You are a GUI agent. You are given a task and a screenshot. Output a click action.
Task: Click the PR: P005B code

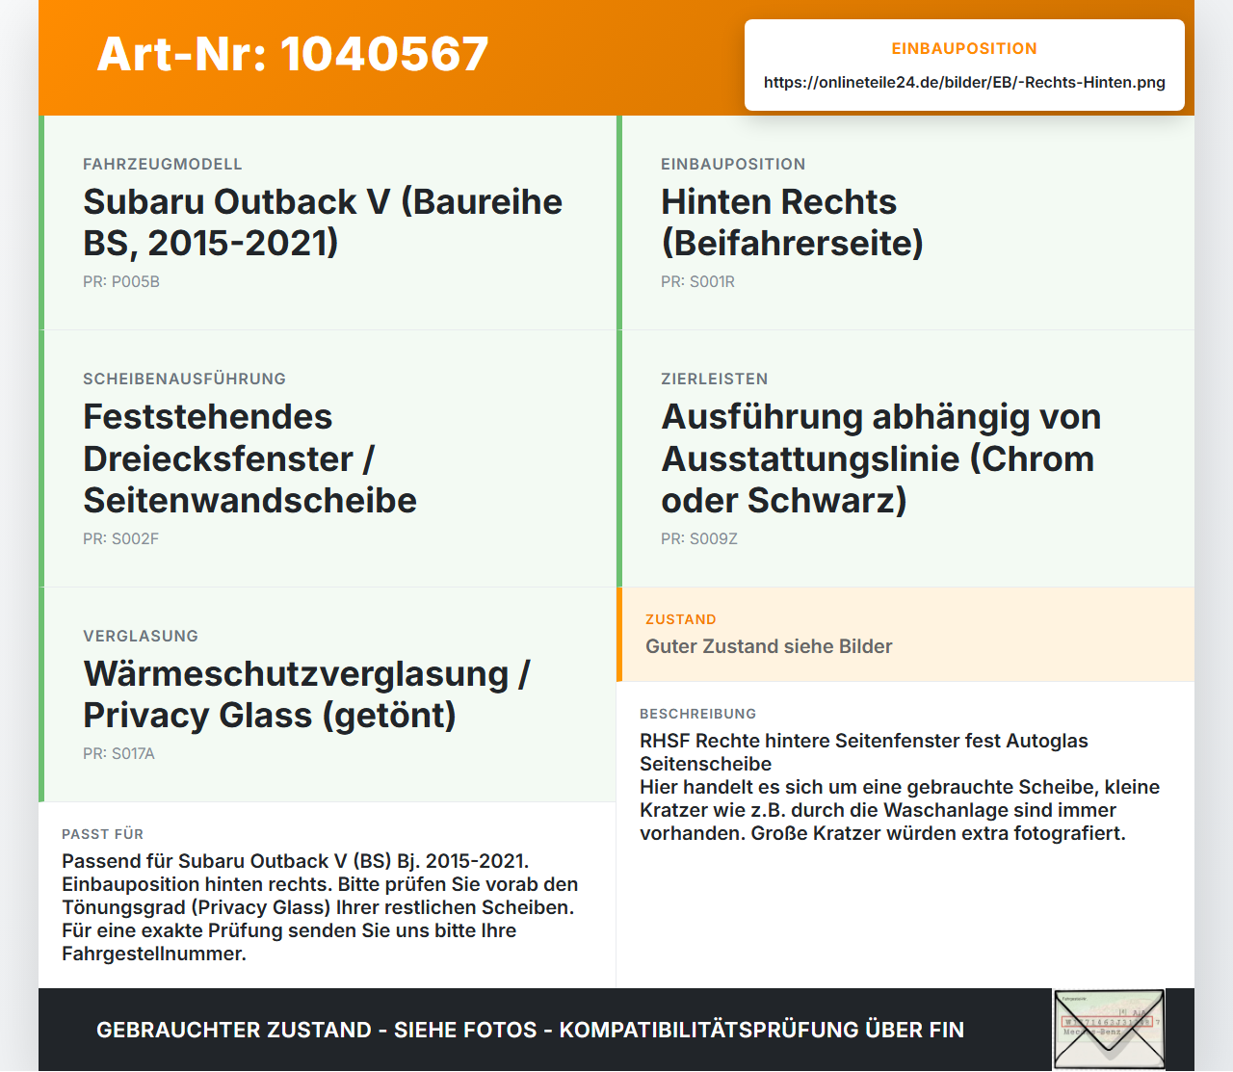pyautogui.click(x=121, y=281)
